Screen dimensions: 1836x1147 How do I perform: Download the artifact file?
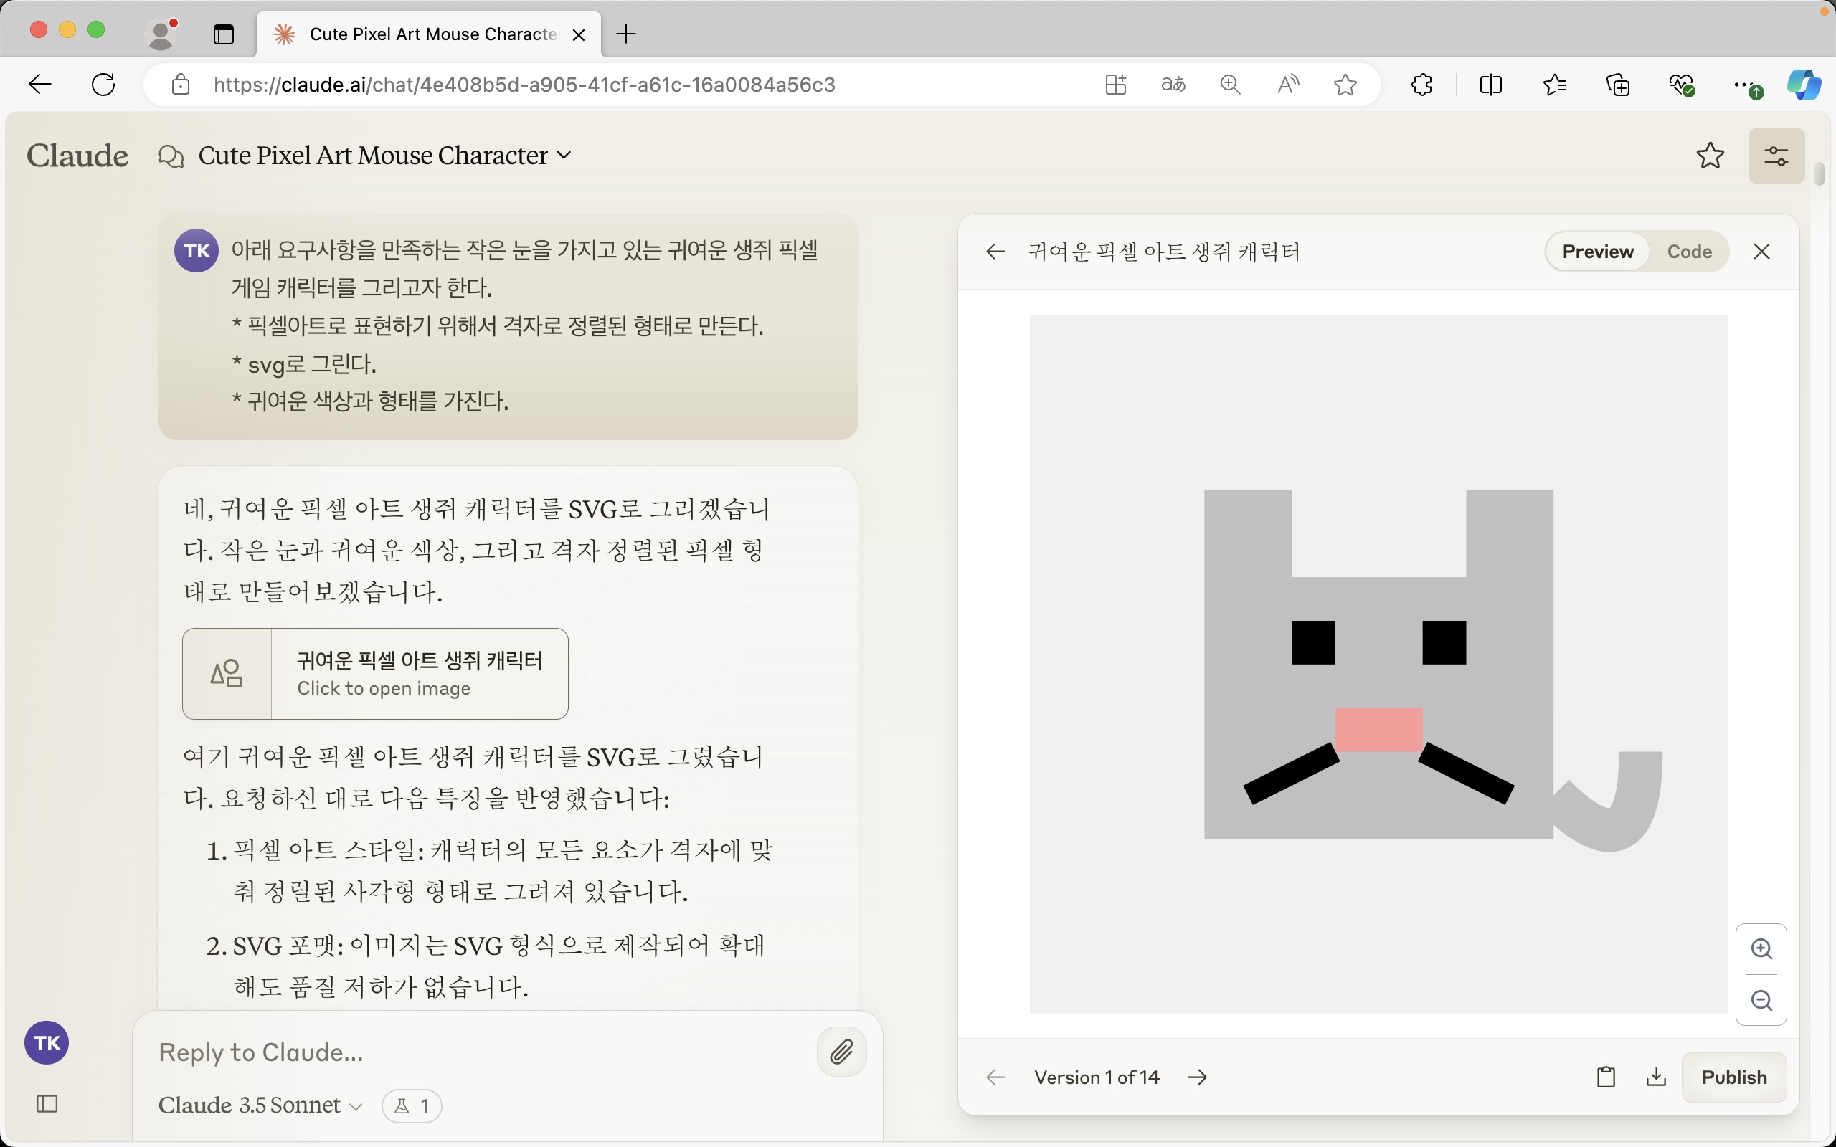(x=1656, y=1077)
